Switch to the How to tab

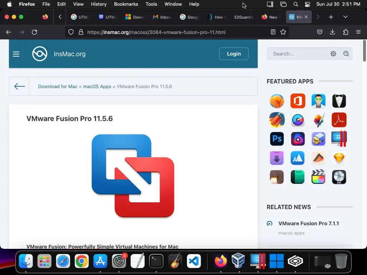pos(217,17)
